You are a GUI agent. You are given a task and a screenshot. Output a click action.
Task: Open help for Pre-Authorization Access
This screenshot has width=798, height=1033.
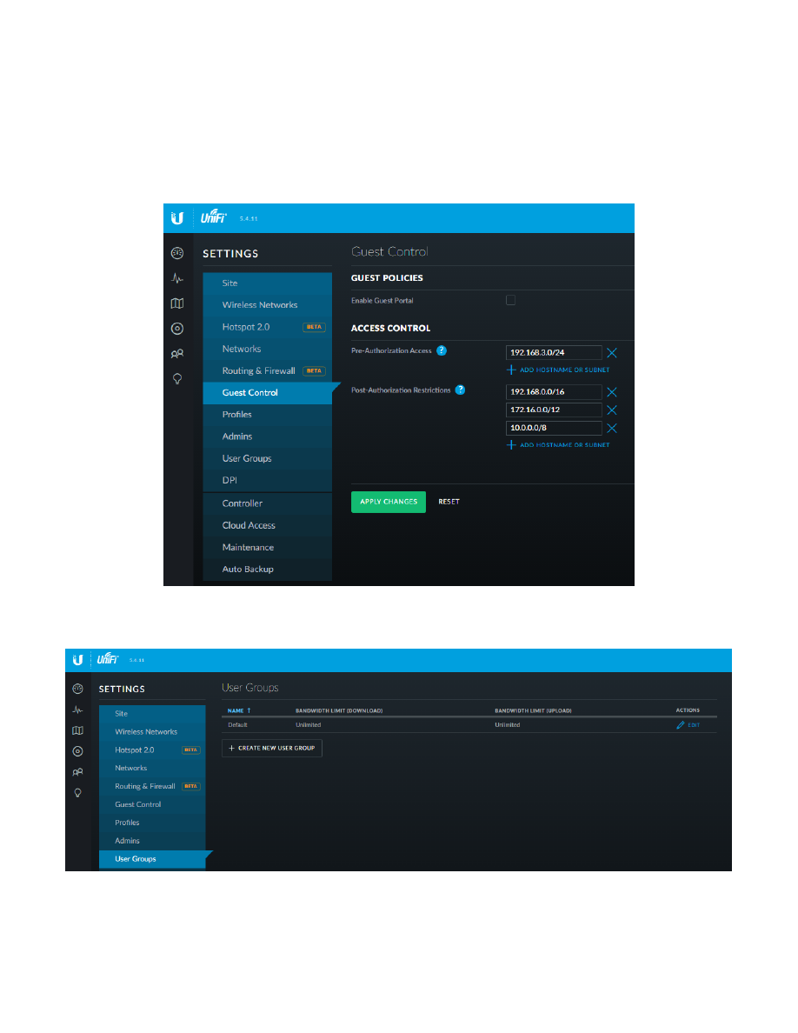point(442,350)
